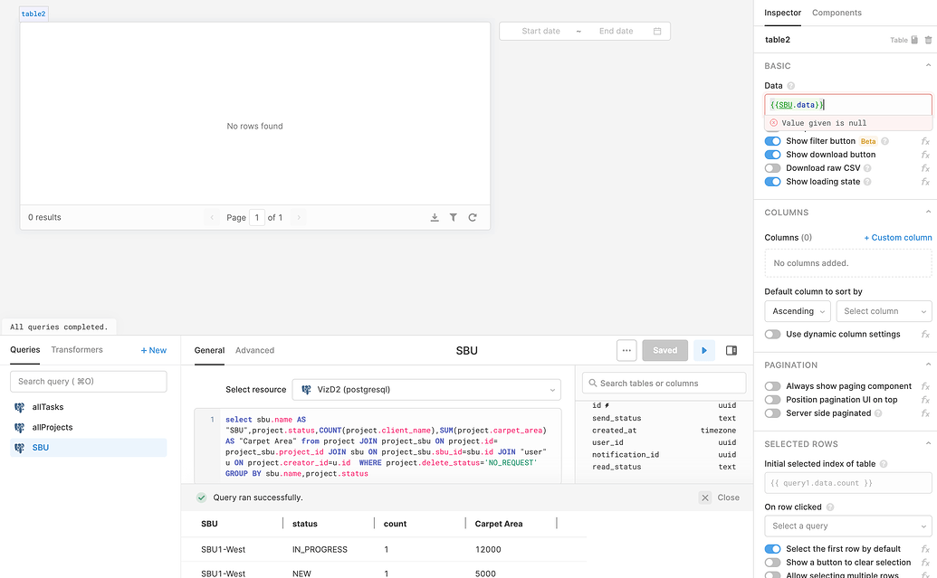937x578 pixels.
Task: Create a new query with + New
Action: click(154, 350)
